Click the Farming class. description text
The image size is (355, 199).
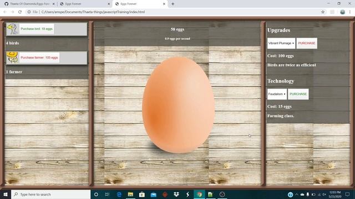pyautogui.click(x=281, y=116)
